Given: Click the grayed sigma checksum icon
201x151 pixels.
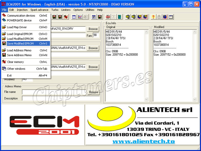Looking at the screenshot, I should (114, 17).
